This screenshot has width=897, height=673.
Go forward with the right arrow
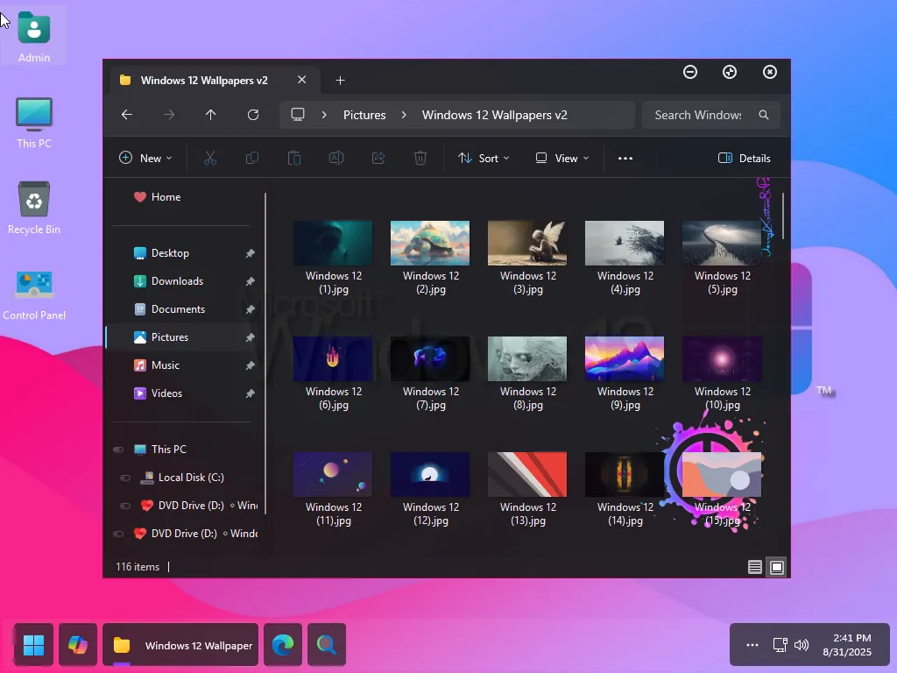tap(169, 115)
